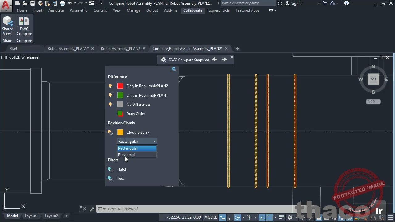Toggle Polar Tracking in status bar
Image resolution: width=395 pixels, height=222 pixels.
click(237, 217)
